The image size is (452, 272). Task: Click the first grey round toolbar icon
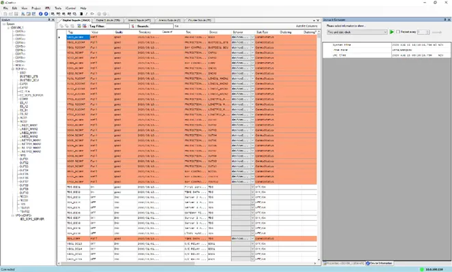(99, 14)
